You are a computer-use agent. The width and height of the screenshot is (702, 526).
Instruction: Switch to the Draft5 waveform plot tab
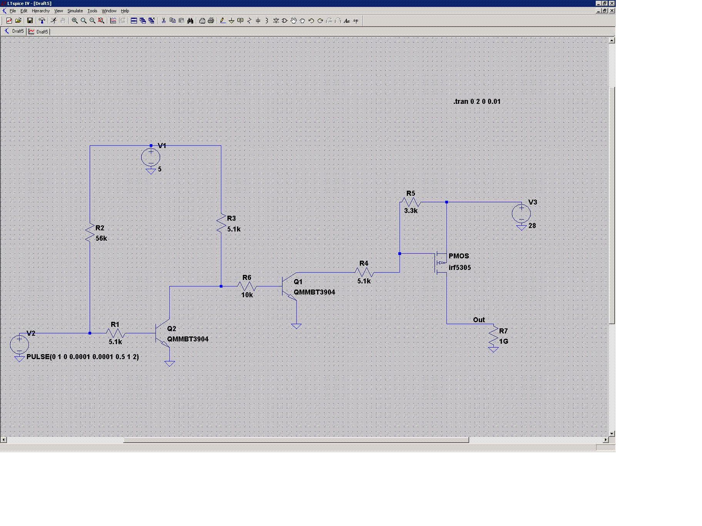pyautogui.click(x=38, y=32)
